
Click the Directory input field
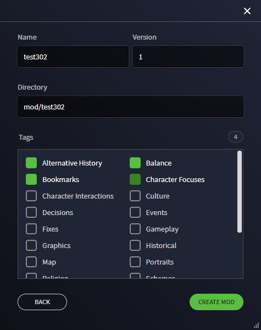(x=130, y=107)
